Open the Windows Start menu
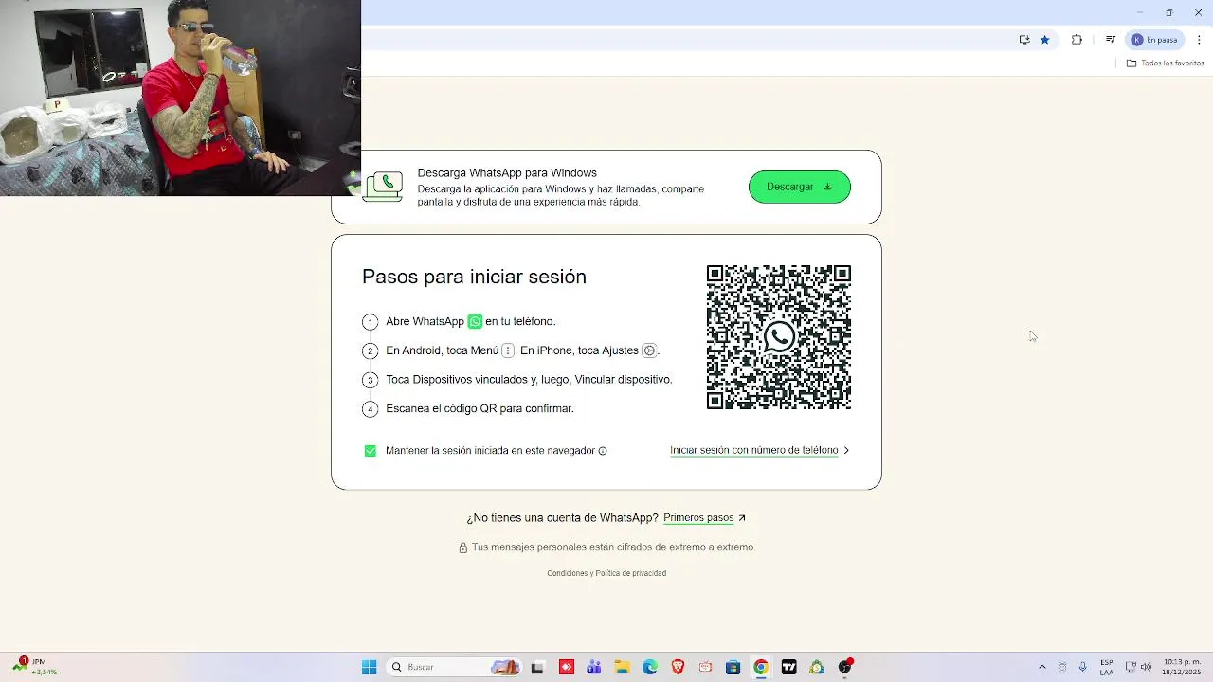Viewport: 1213px width, 682px height. 369,667
